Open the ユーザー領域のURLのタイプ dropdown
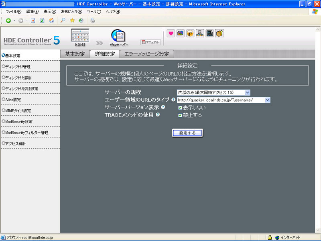 click(223, 100)
